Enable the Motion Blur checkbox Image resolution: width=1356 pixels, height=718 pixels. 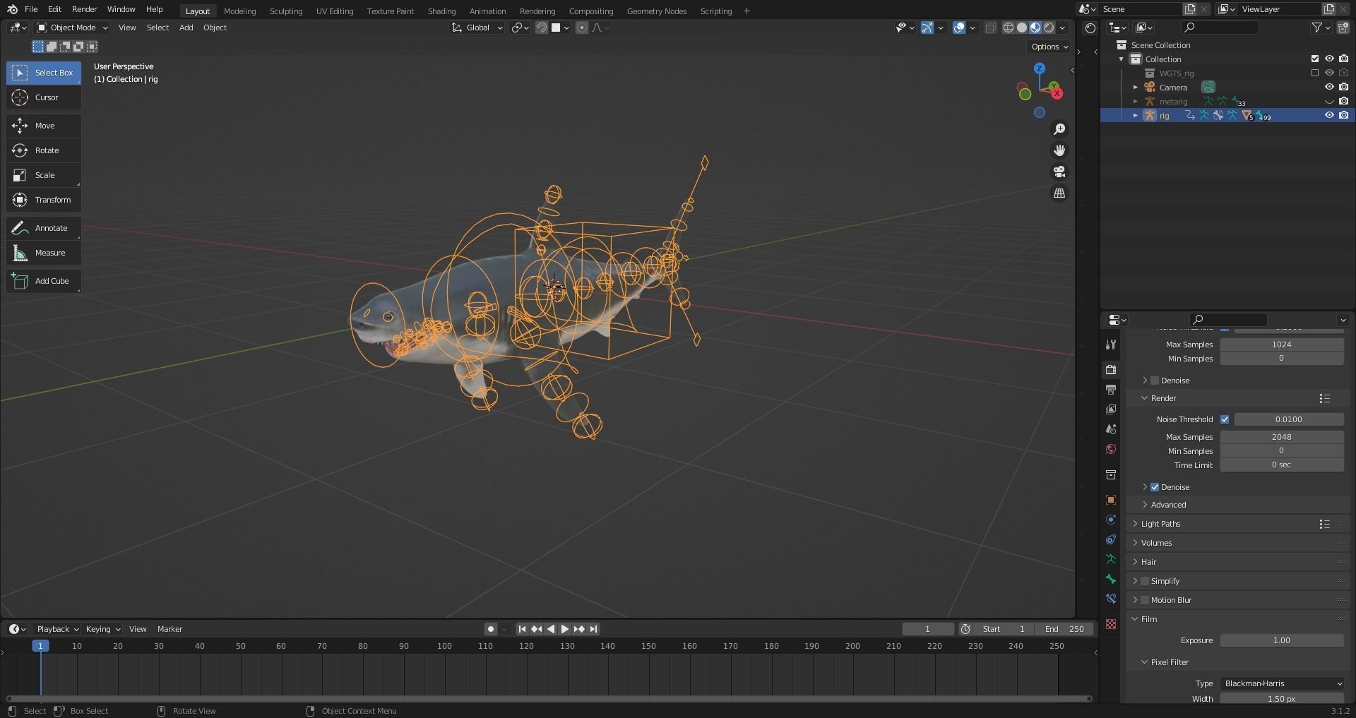click(1145, 600)
